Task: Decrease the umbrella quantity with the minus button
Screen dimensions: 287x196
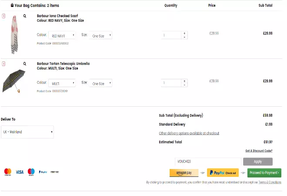Action: click(x=184, y=85)
